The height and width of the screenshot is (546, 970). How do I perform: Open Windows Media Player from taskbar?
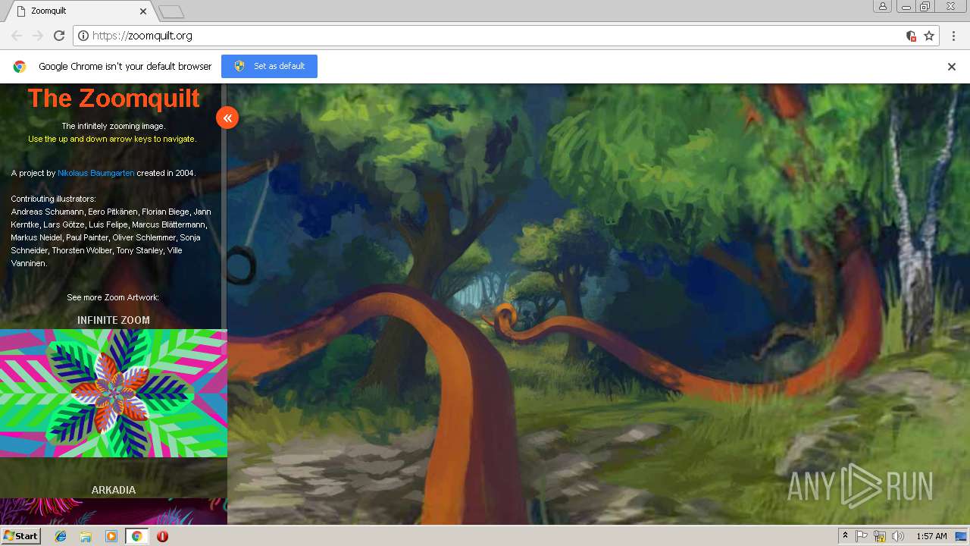pyautogui.click(x=111, y=536)
